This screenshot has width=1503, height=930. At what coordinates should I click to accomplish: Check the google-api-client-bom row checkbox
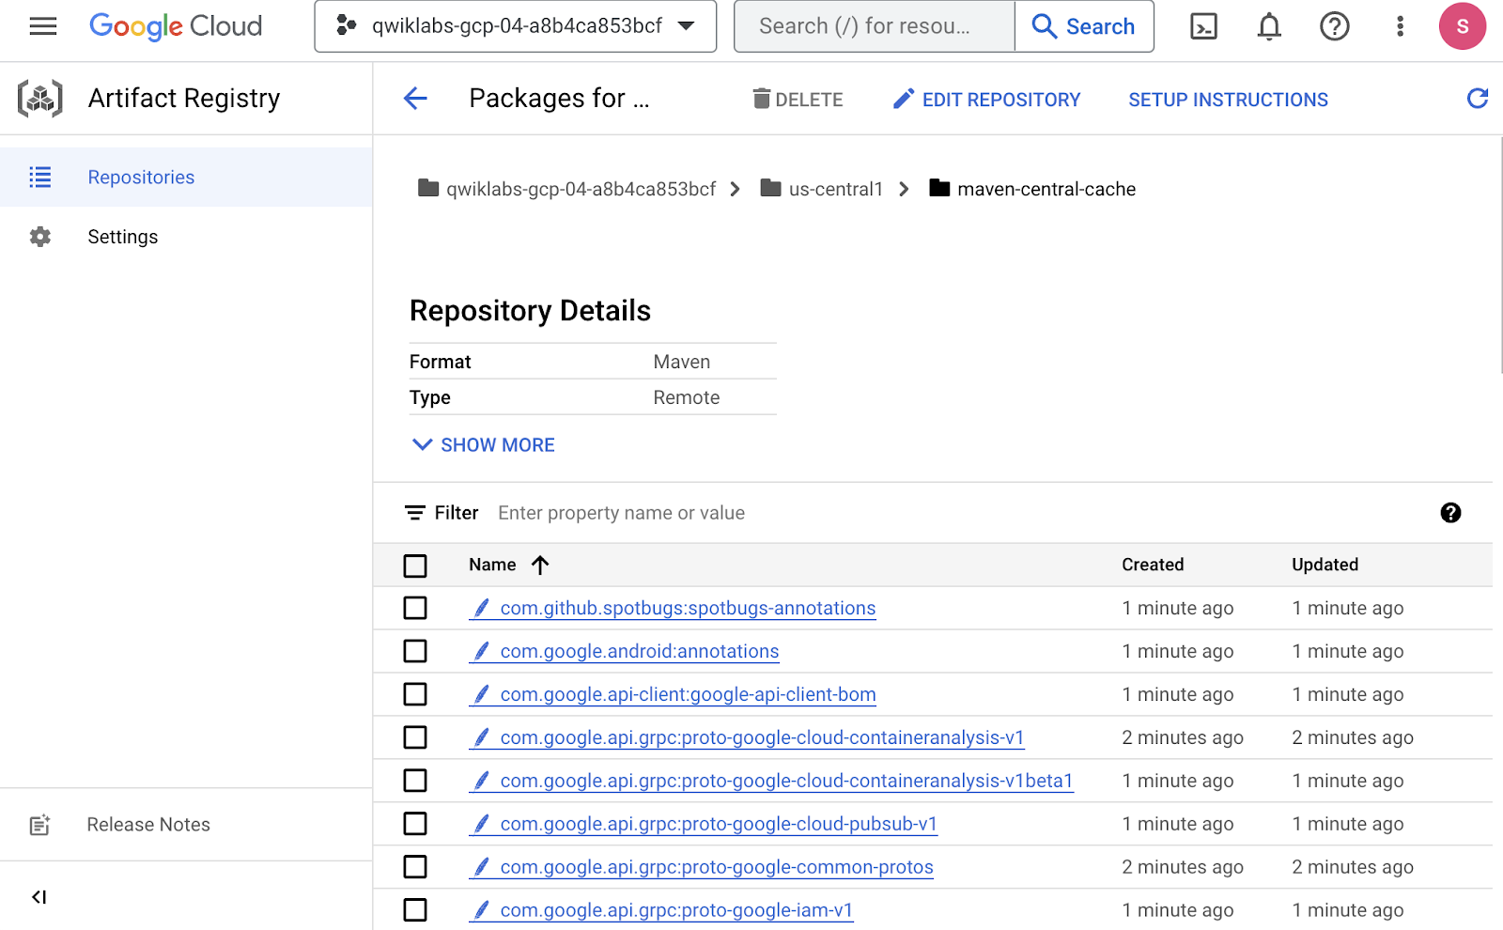[x=415, y=694]
